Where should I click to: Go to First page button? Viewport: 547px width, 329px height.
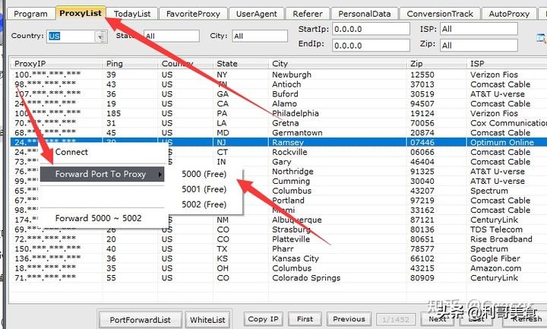click(305, 319)
